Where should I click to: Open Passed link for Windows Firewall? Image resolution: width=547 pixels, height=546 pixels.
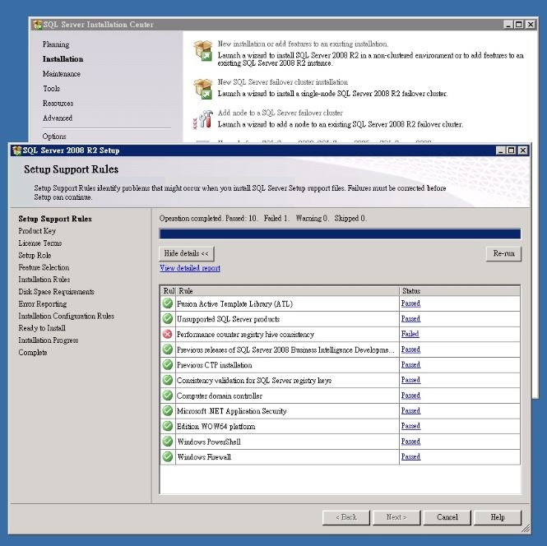point(410,456)
